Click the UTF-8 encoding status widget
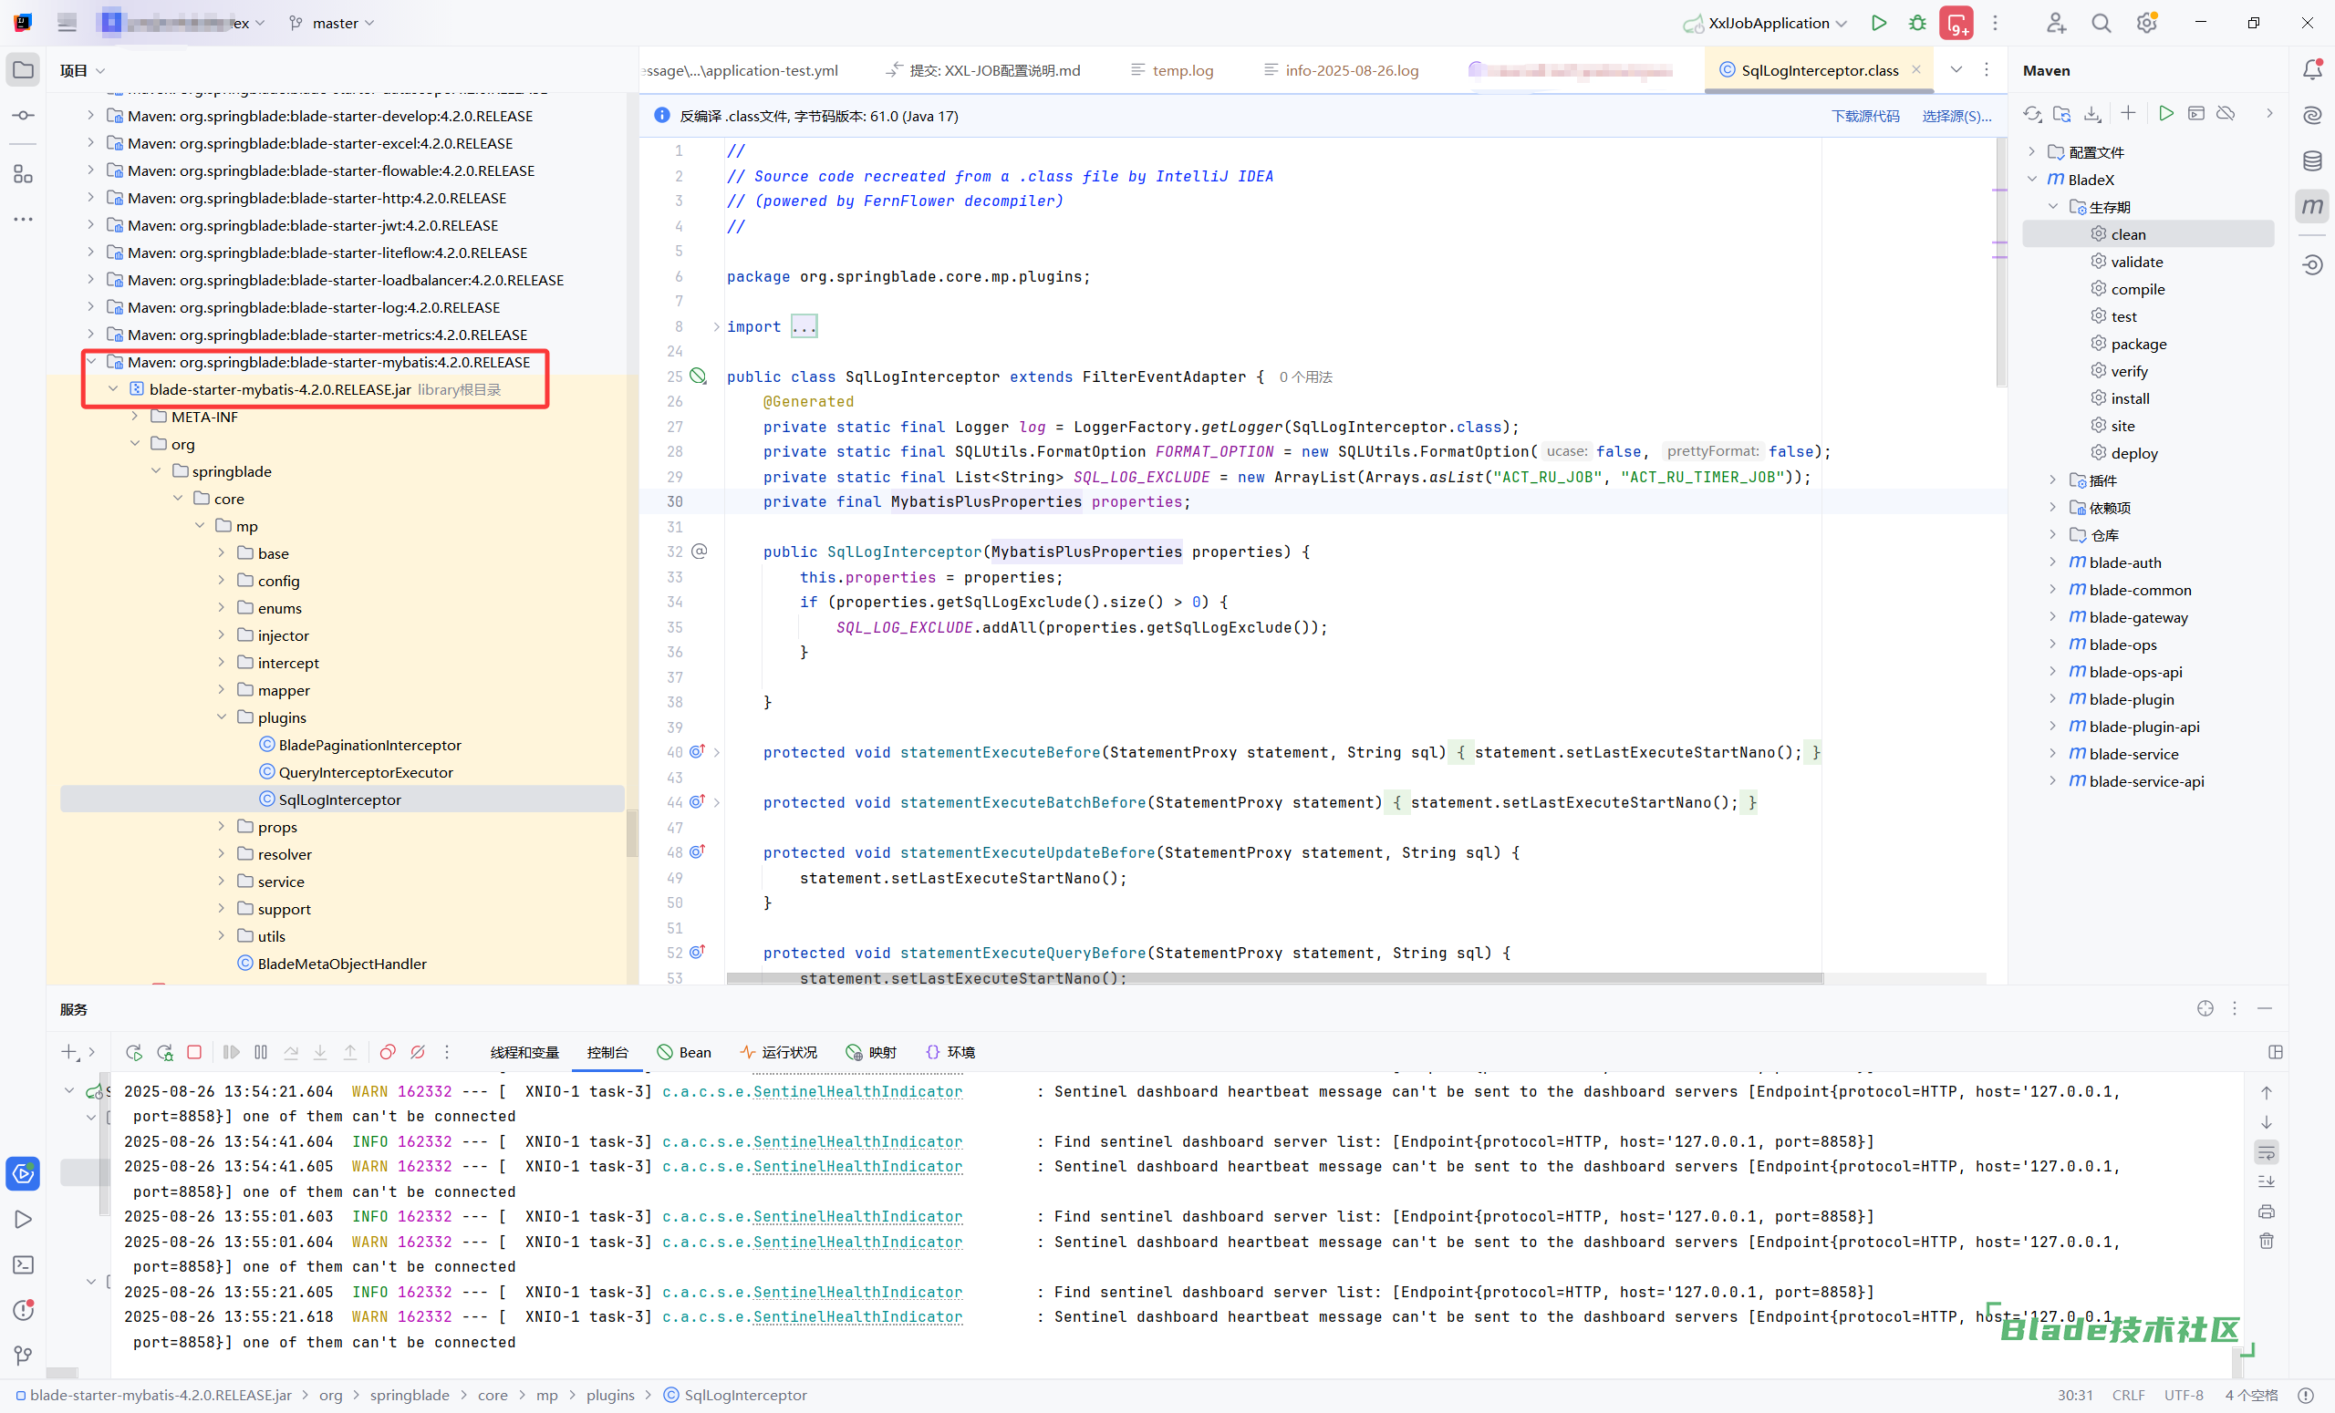Screen dimensions: 2335x1413 (2184, 1395)
